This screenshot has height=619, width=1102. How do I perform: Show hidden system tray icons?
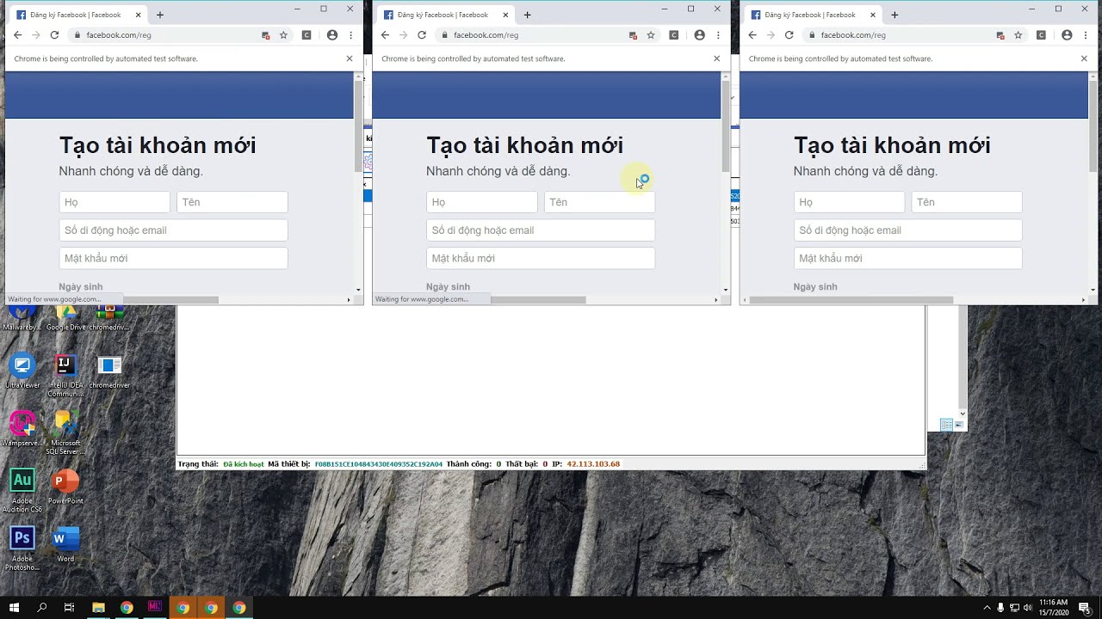click(x=988, y=608)
